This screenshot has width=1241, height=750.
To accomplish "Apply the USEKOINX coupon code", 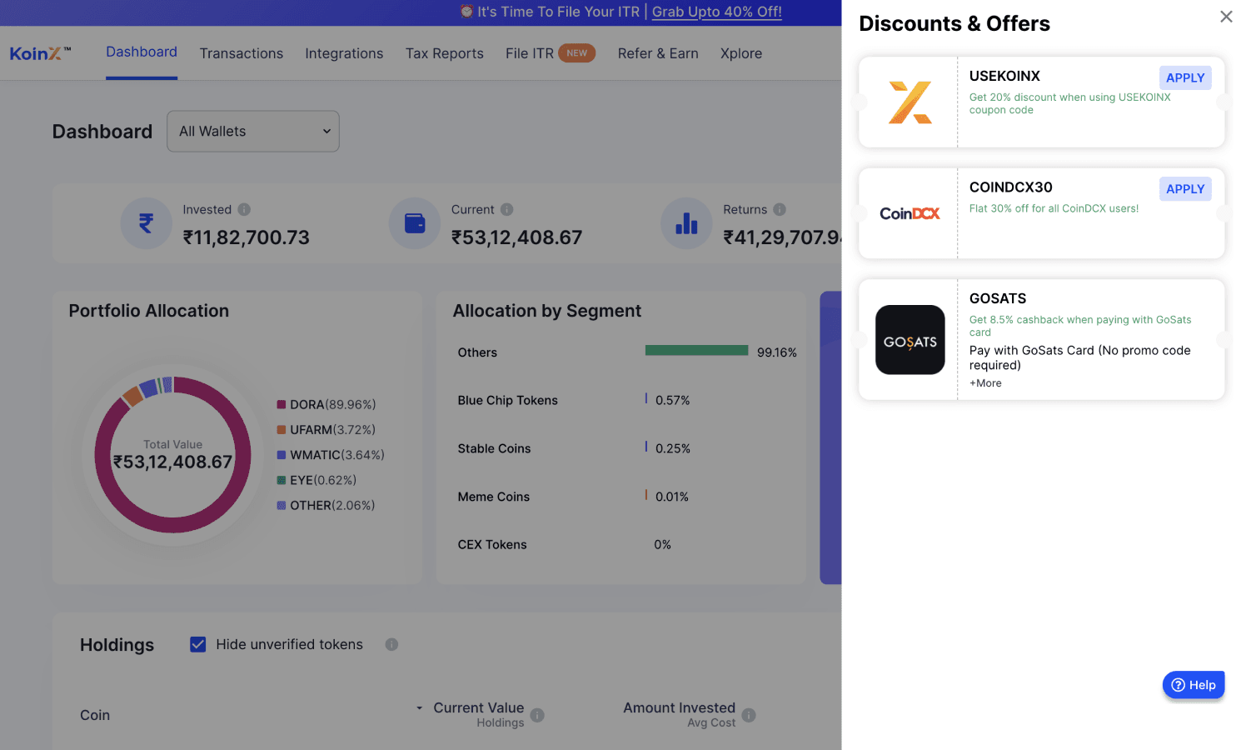I will [x=1185, y=77].
